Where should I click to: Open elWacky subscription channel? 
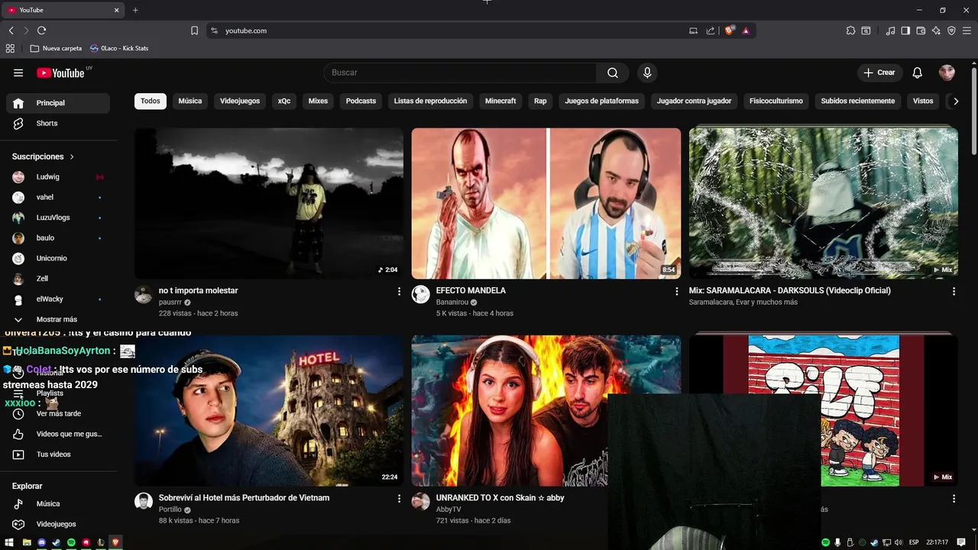point(58,299)
